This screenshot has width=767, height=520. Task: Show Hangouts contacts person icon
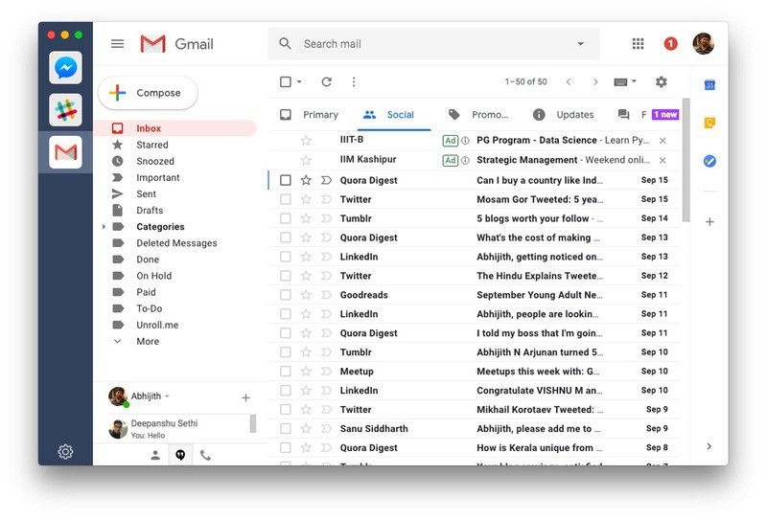155,456
